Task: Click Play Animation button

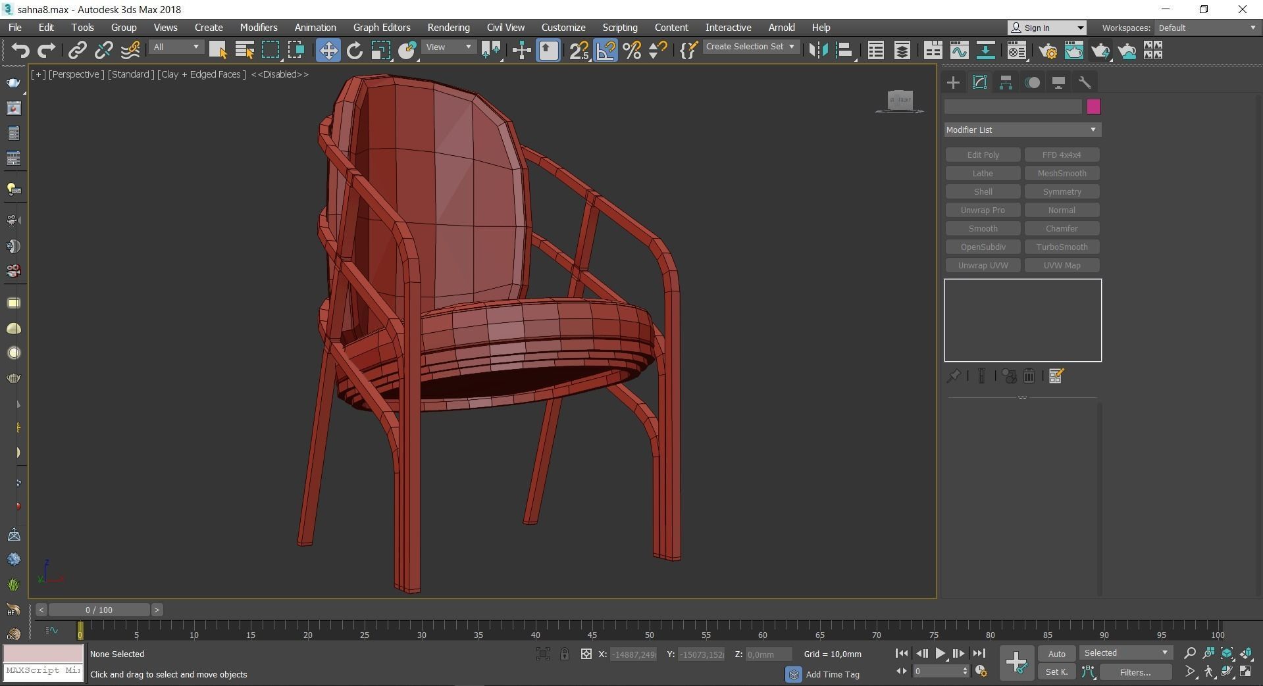Action: (x=940, y=653)
